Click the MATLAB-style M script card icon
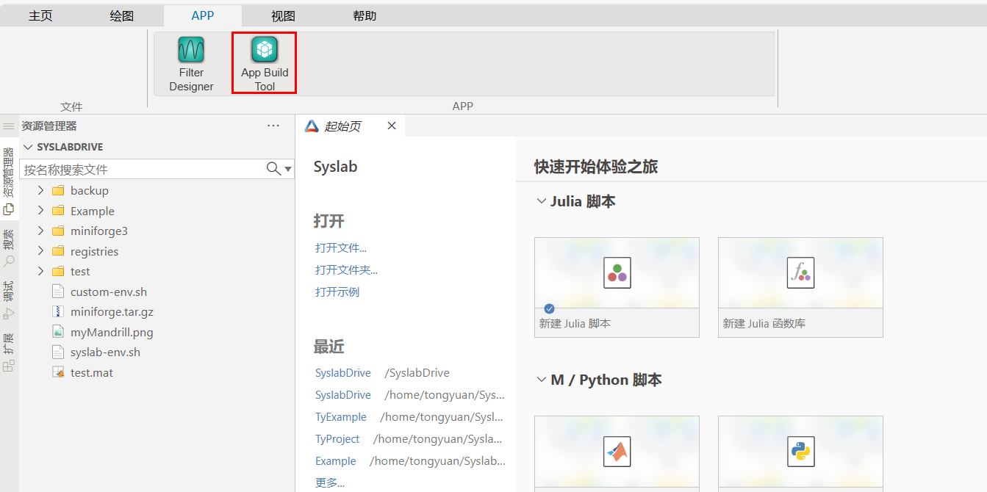987x492 pixels. [617, 451]
